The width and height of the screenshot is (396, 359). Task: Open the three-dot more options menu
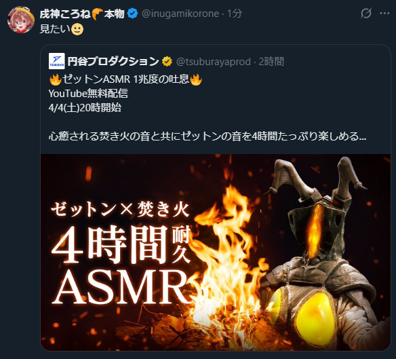pos(384,13)
